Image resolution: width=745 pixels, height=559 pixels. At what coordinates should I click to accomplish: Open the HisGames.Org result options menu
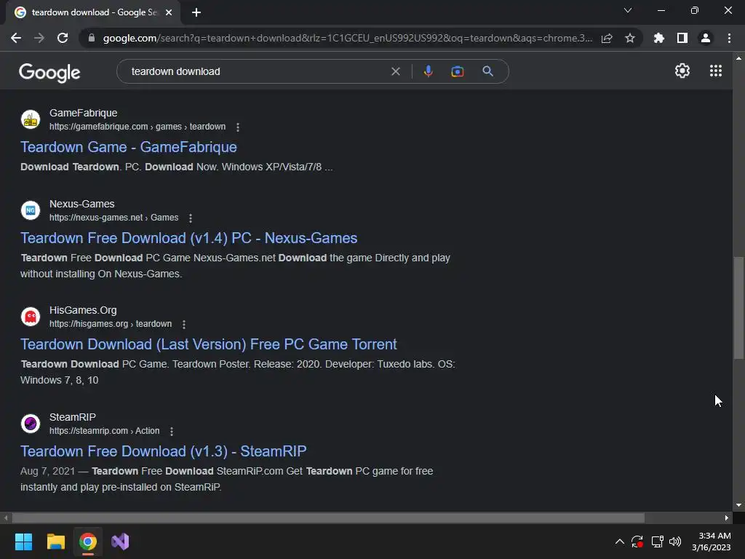point(184,324)
